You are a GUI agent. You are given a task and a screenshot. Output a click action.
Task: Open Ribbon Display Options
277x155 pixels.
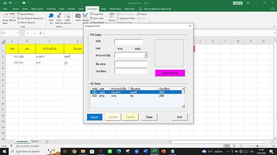[x=248, y=3]
